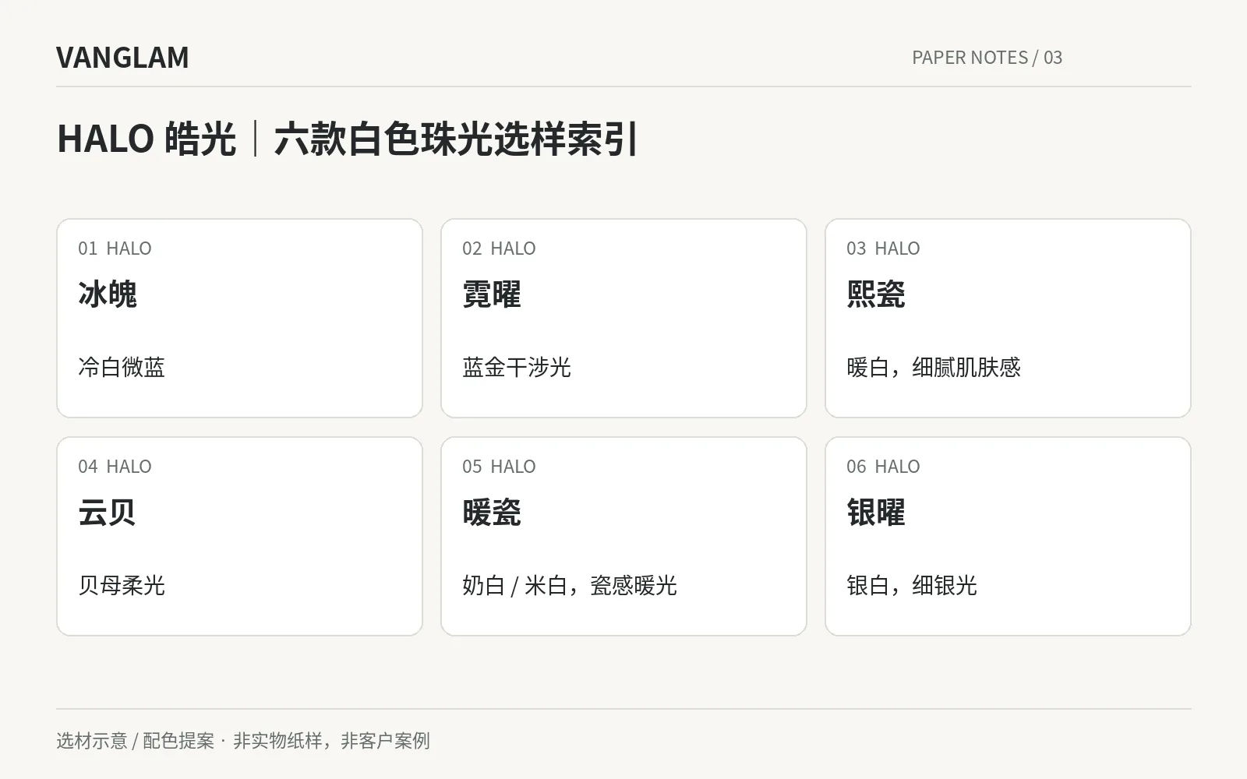Open the 冰魄 sample card
The image size is (1247, 779).
pyautogui.click(x=239, y=318)
